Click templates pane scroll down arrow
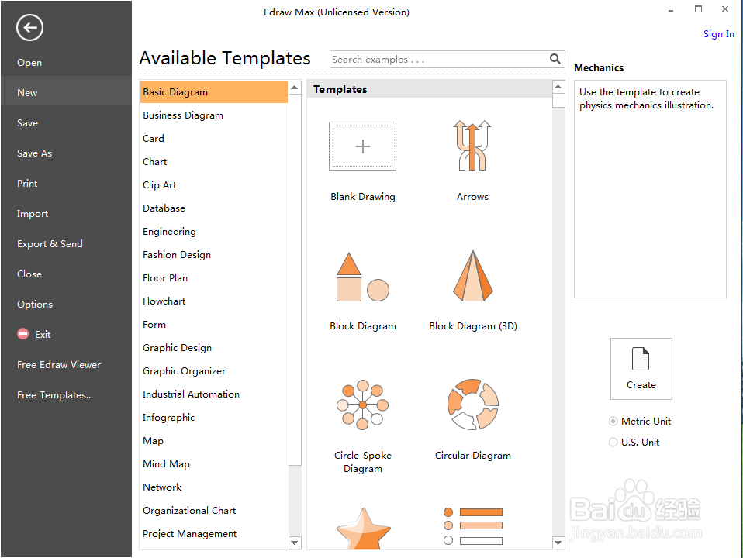Screen dimensions: 743x558 tap(558, 542)
